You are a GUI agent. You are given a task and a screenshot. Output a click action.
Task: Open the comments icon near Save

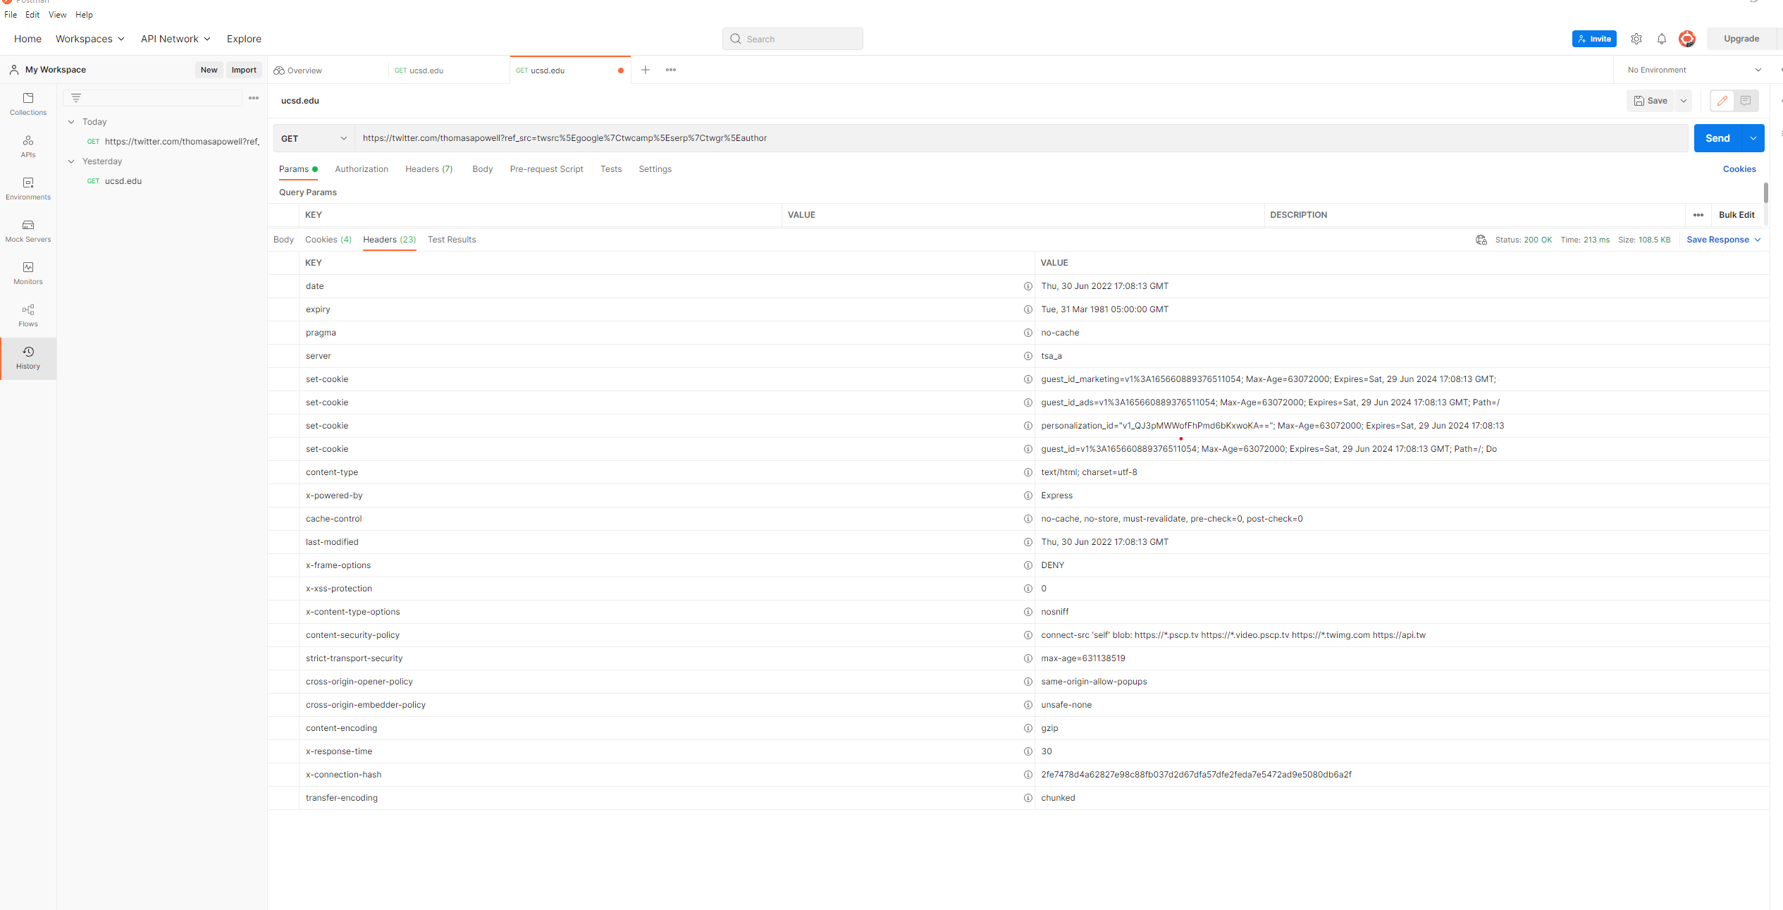1746,101
